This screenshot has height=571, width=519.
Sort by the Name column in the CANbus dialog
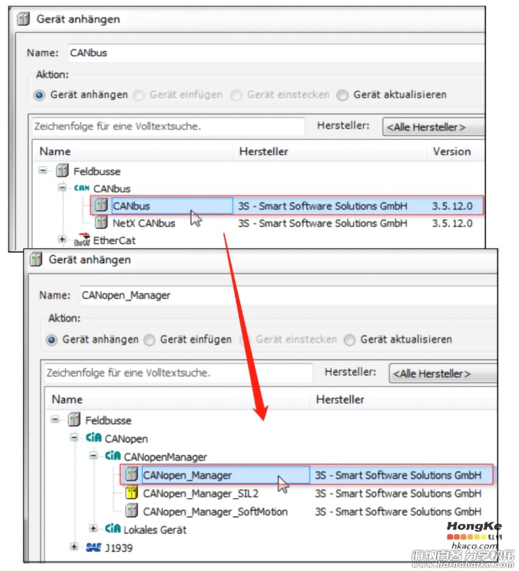coord(133,151)
